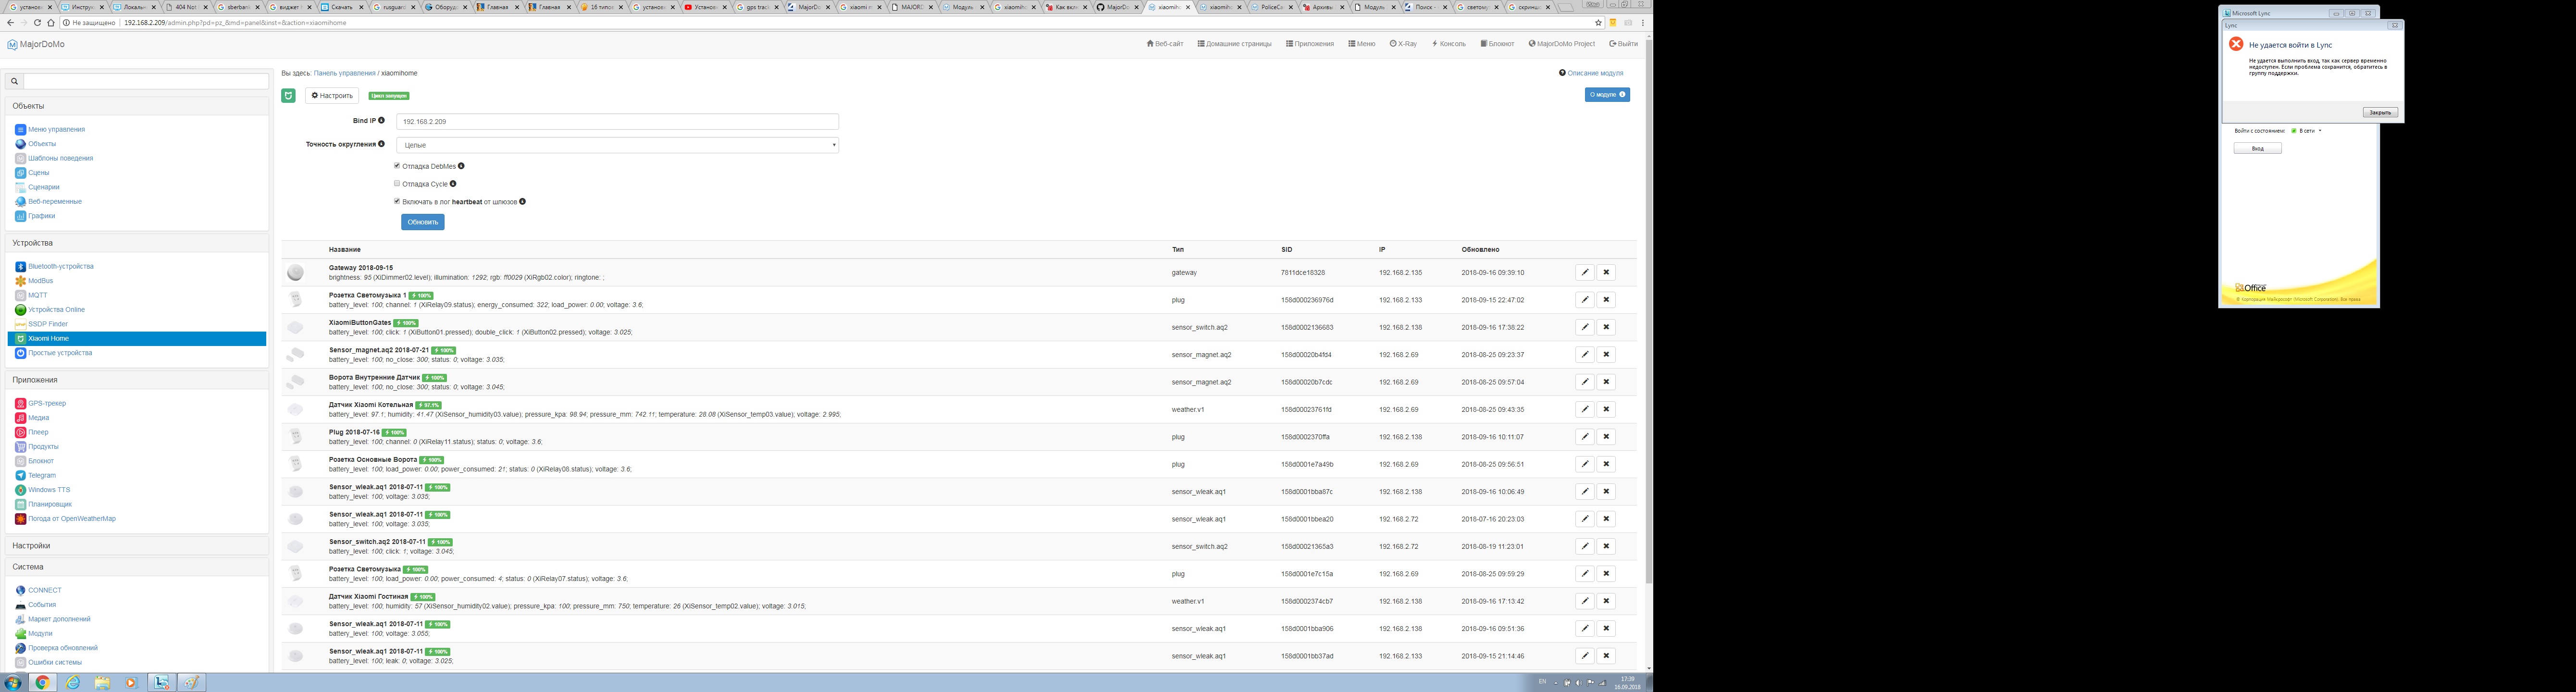Open Консоль in top menu

pyautogui.click(x=1449, y=44)
